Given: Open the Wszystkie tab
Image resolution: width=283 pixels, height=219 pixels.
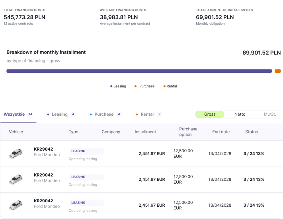Looking at the screenshot, I should (x=18, y=114).
